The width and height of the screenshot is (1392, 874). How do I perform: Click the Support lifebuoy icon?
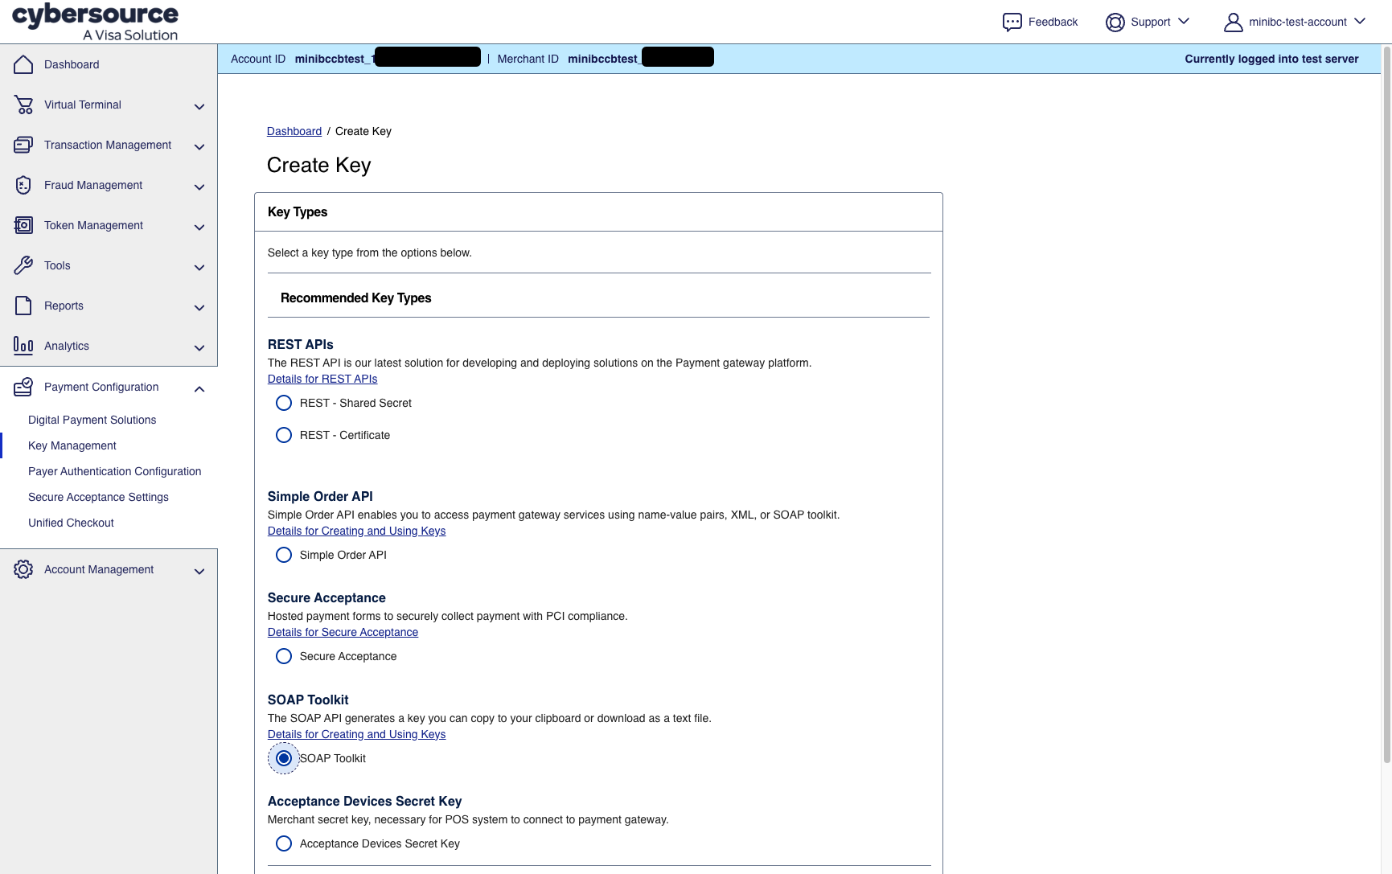[x=1115, y=22]
